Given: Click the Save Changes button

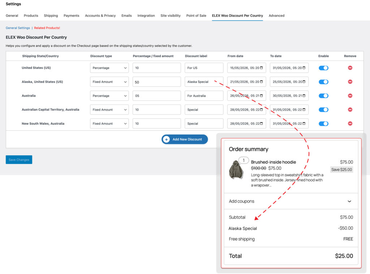Looking at the screenshot, I should coord(19,160).
